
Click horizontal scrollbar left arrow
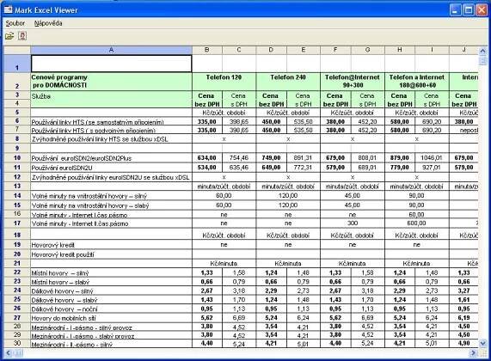point(9,353)
